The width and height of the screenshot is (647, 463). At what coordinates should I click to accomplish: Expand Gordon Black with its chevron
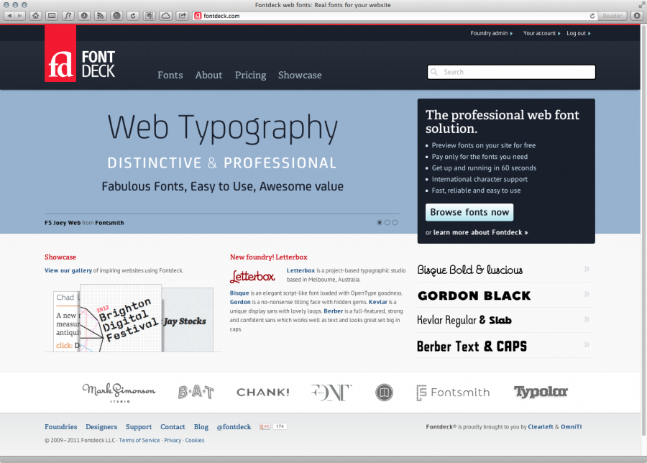click(x=586, y=295)
